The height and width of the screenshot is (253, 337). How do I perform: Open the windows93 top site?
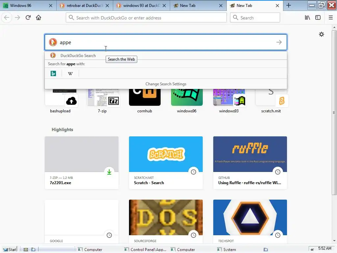coord(229,101)
